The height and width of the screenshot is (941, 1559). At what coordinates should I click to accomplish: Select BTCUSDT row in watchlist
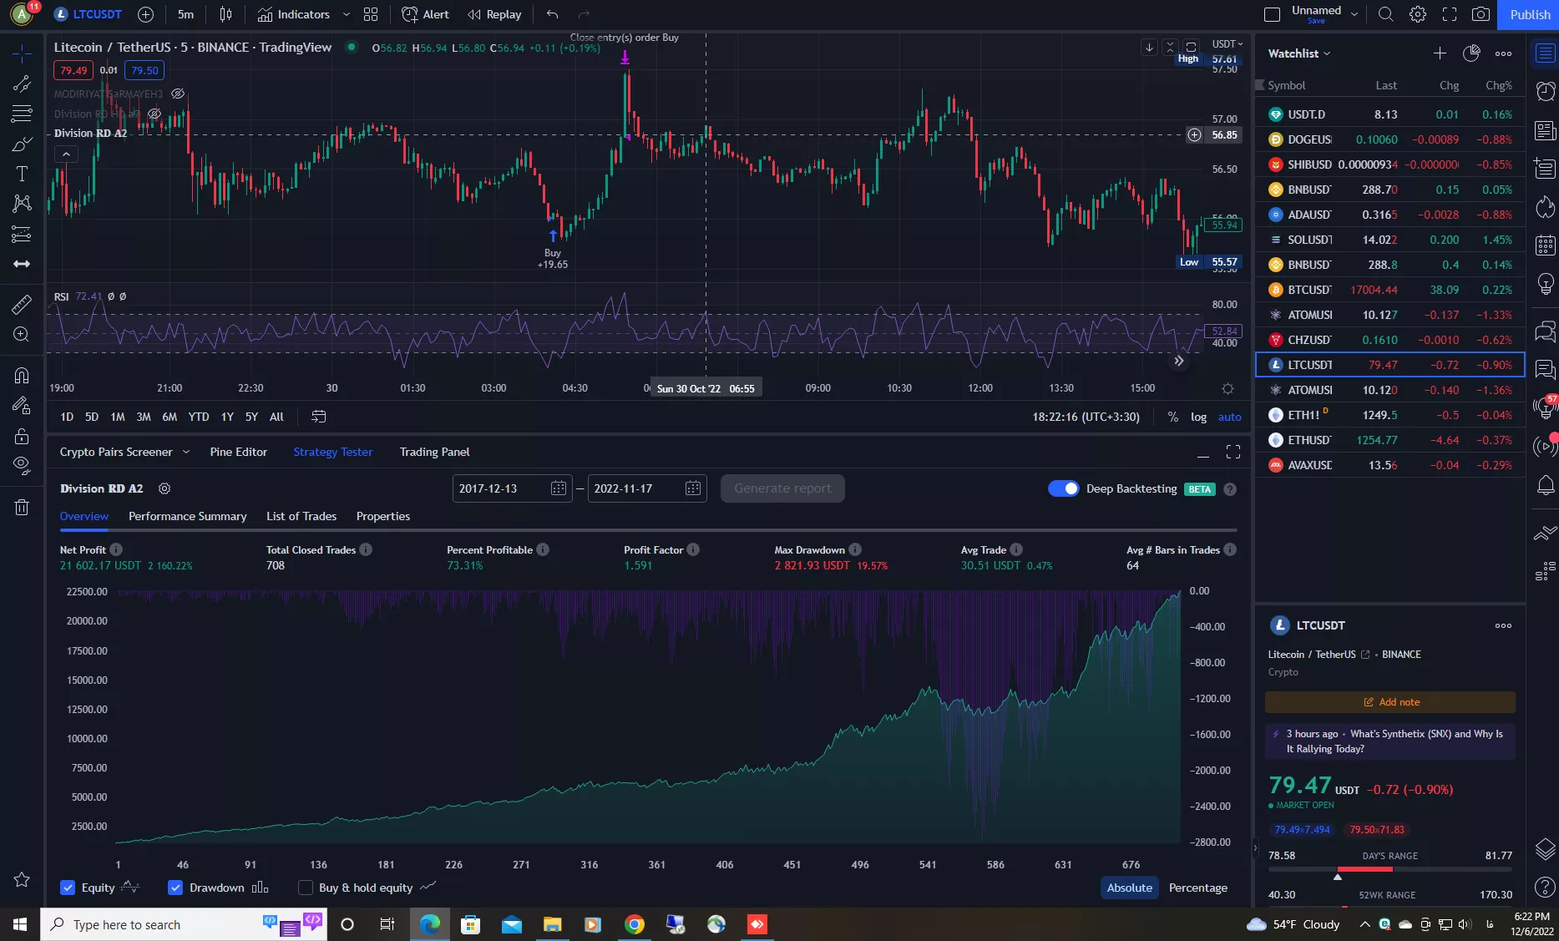pos(1390,290)
